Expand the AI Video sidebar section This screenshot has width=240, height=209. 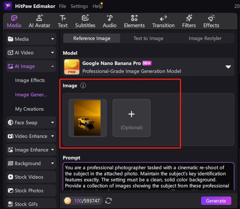coord(31,53)
